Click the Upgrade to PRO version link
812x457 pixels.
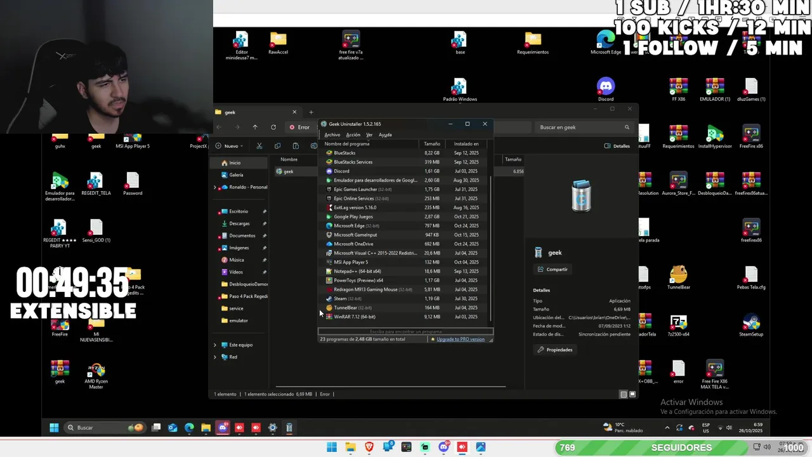pyautogui.click(x=460, y=339)
